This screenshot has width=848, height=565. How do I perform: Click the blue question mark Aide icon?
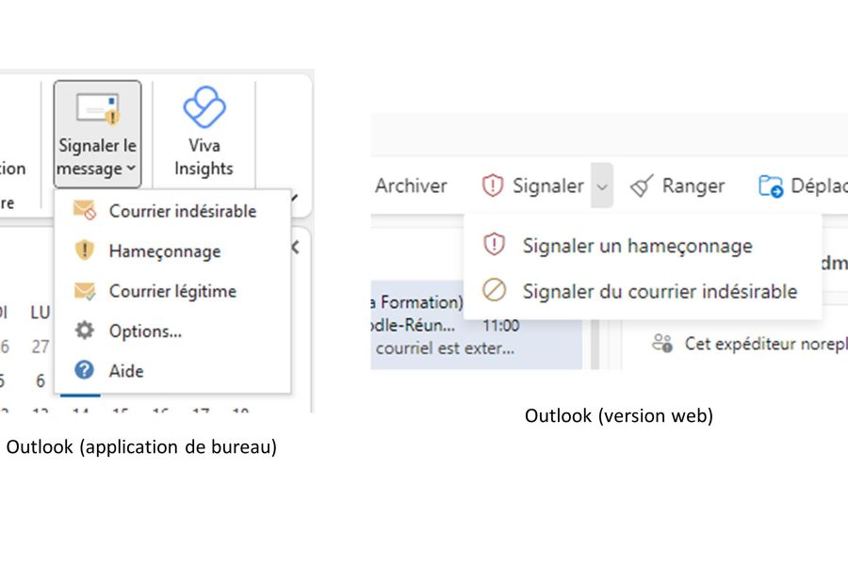[85, 370]
